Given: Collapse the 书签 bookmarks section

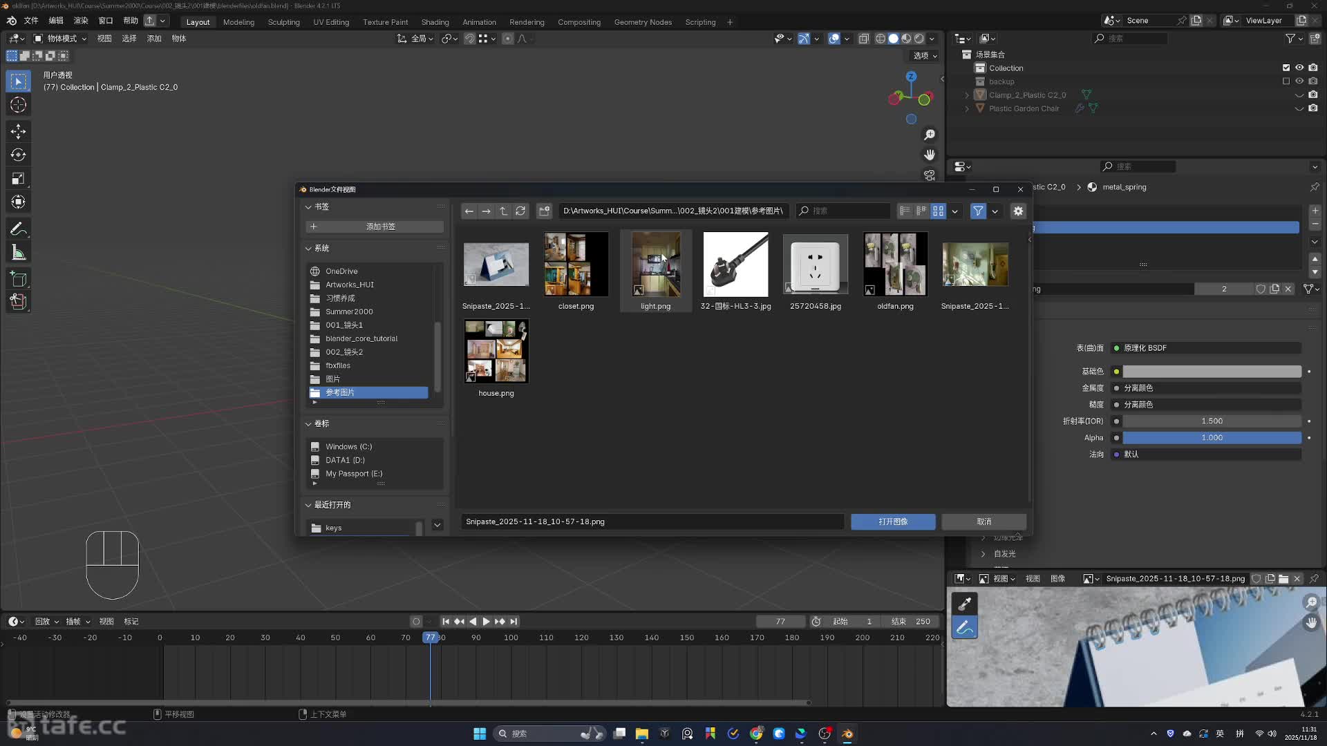Looking at the screenshot, I should pyautogui.click(x=309, y=207).
